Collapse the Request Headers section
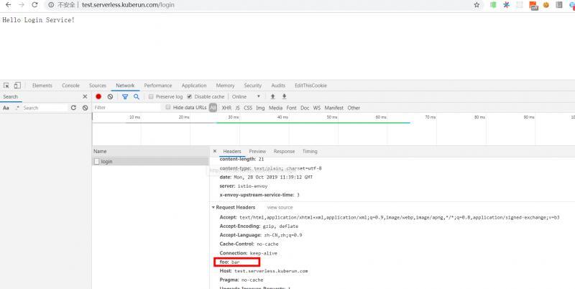The image size is (575, 289). point(213,208)
